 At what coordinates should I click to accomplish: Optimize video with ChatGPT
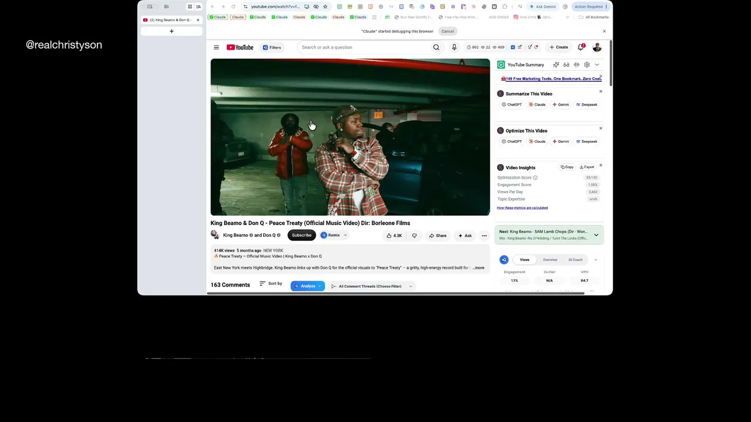(512, 142)
